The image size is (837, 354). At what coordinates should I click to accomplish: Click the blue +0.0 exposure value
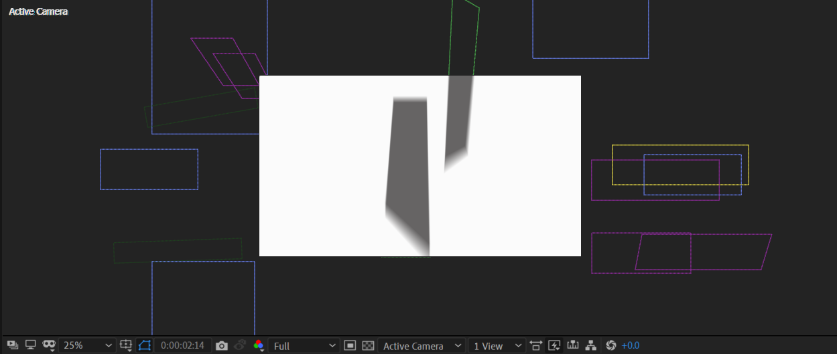click(x=631, y=345)
